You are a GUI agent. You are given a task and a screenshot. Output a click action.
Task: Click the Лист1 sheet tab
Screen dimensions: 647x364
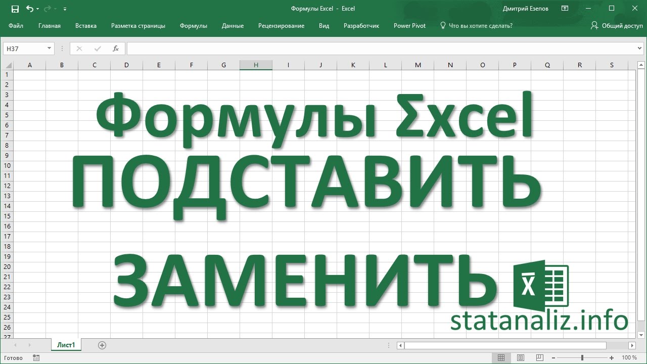click(x=66, y=345)
